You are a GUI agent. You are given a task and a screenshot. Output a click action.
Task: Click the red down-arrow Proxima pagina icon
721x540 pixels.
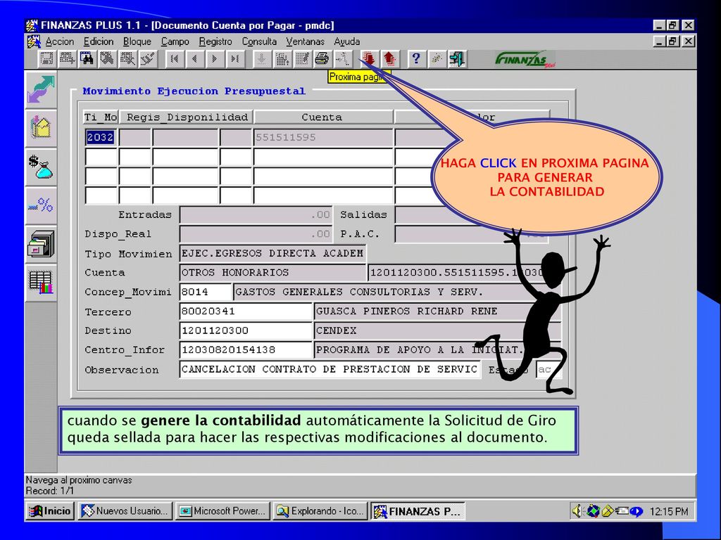tap(369, 59)
